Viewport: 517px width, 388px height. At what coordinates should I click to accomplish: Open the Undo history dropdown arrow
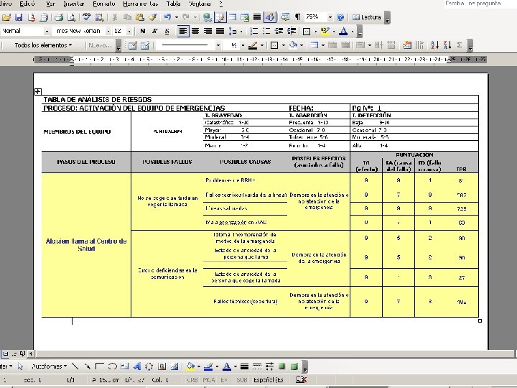[177, 17]
